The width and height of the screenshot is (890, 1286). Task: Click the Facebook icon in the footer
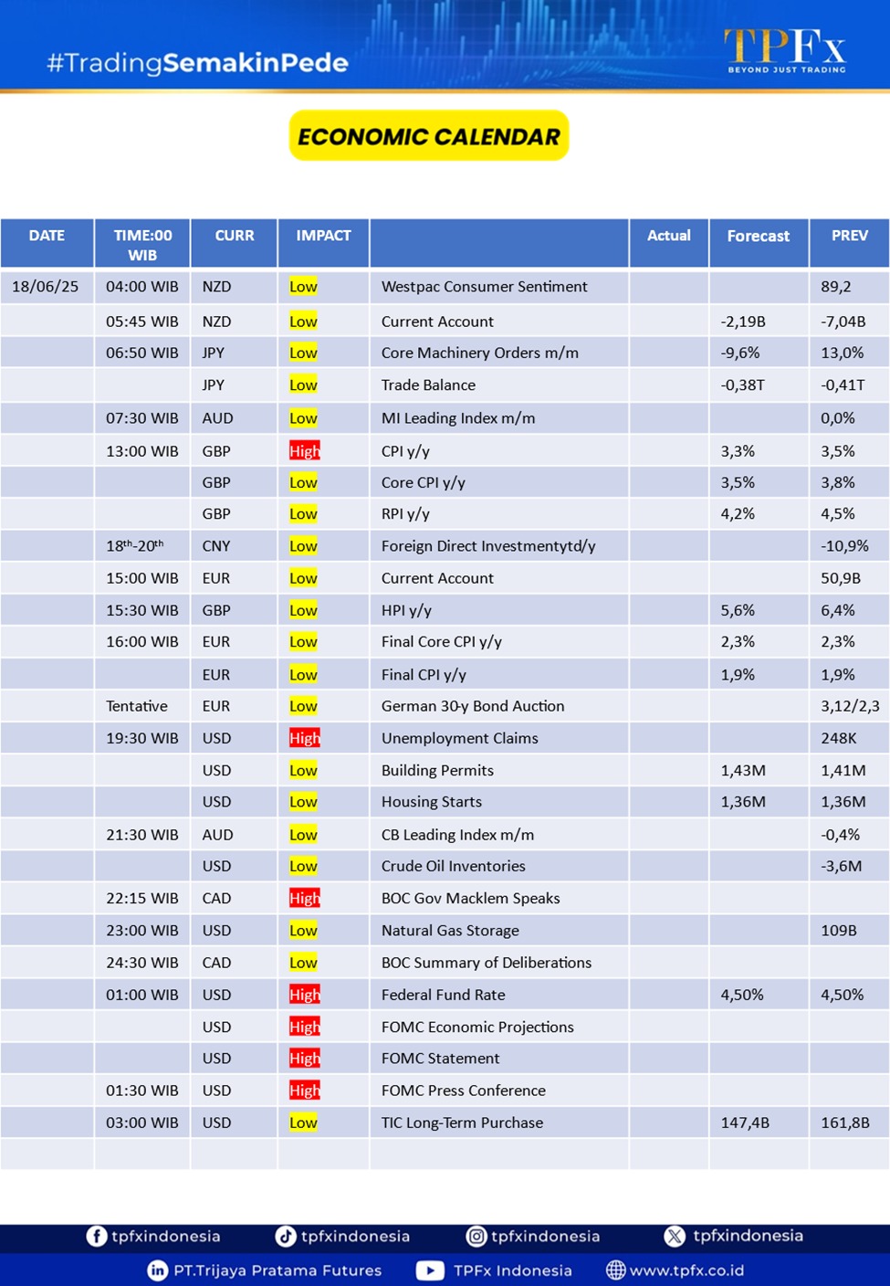(97, 1236)
